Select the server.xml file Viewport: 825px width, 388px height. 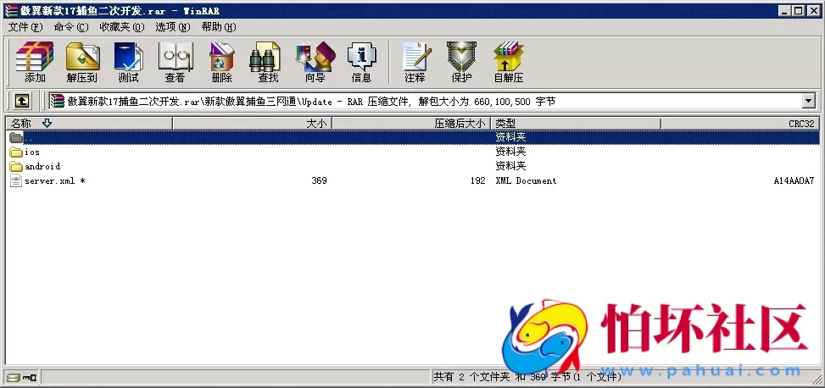(49, 181)
